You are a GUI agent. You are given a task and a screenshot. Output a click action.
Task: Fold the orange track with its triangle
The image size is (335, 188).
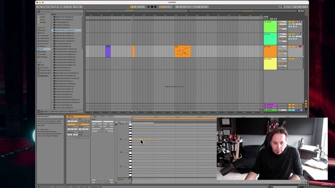pyautogui.click(x=265, y=46)
